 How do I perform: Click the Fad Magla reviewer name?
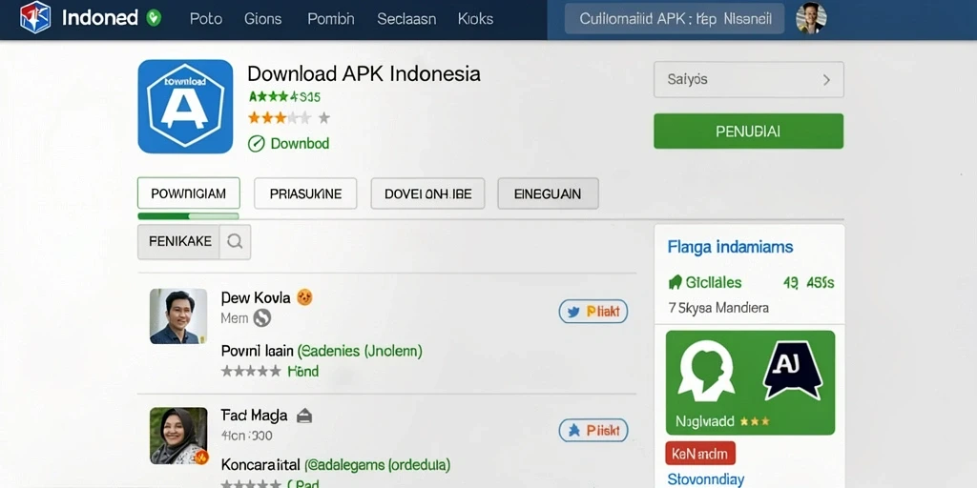point(254,416)
